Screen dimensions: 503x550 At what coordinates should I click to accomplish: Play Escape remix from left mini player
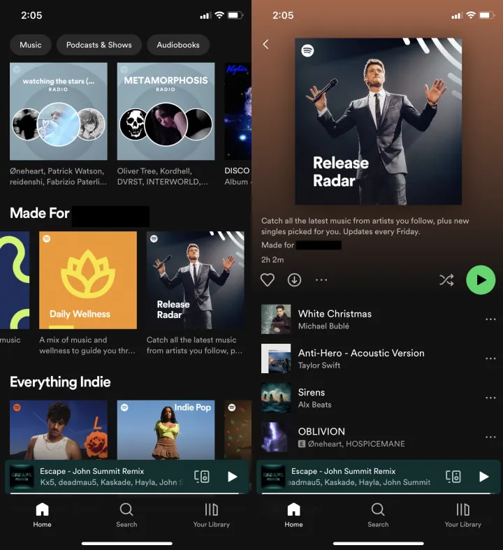pyautogui.click(x=233, y=477)
